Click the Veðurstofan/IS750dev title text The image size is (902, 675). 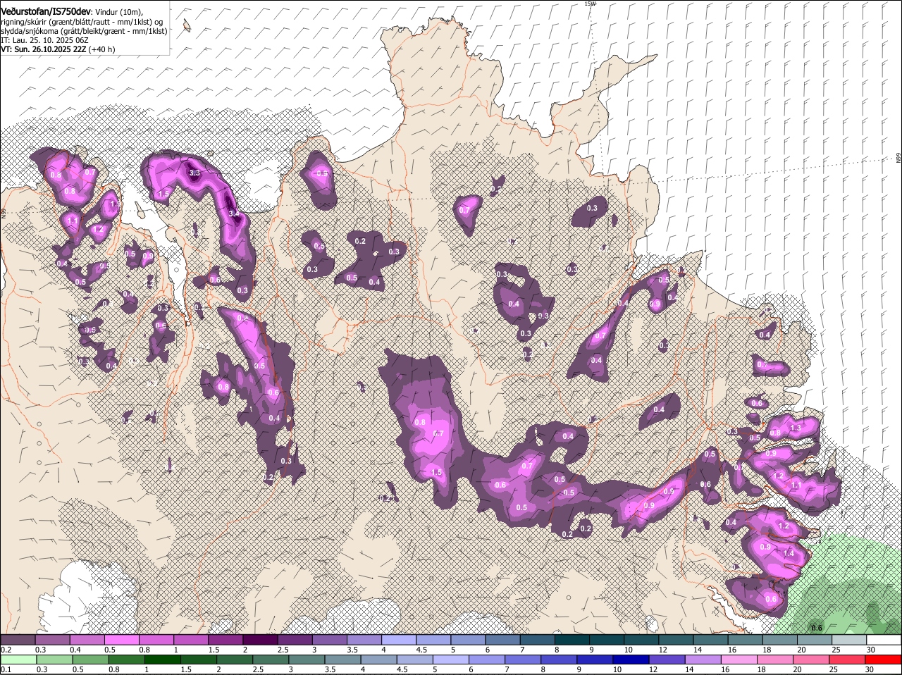[46, 11]
